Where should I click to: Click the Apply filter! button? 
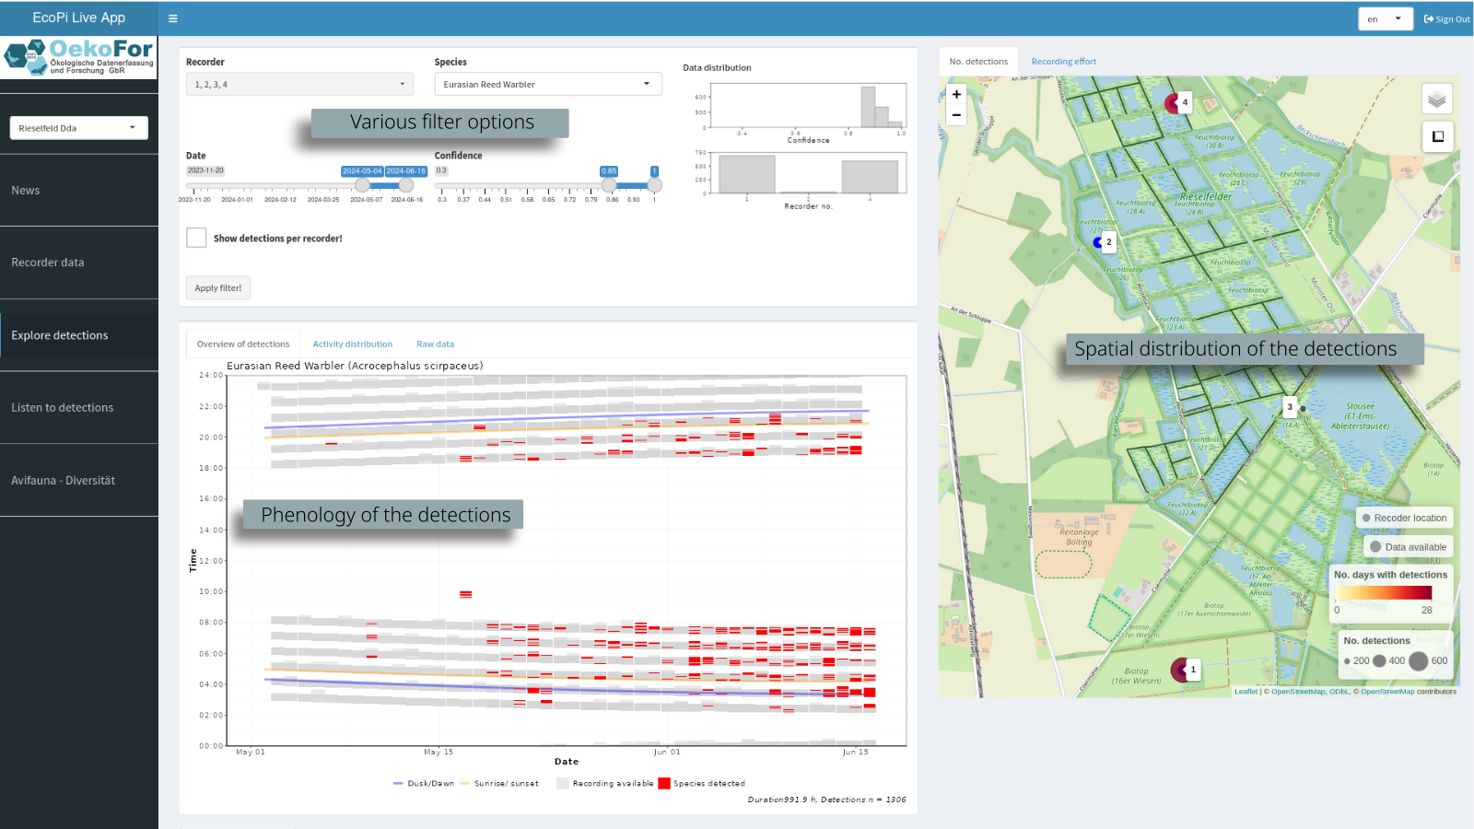[x=218, y=287]
